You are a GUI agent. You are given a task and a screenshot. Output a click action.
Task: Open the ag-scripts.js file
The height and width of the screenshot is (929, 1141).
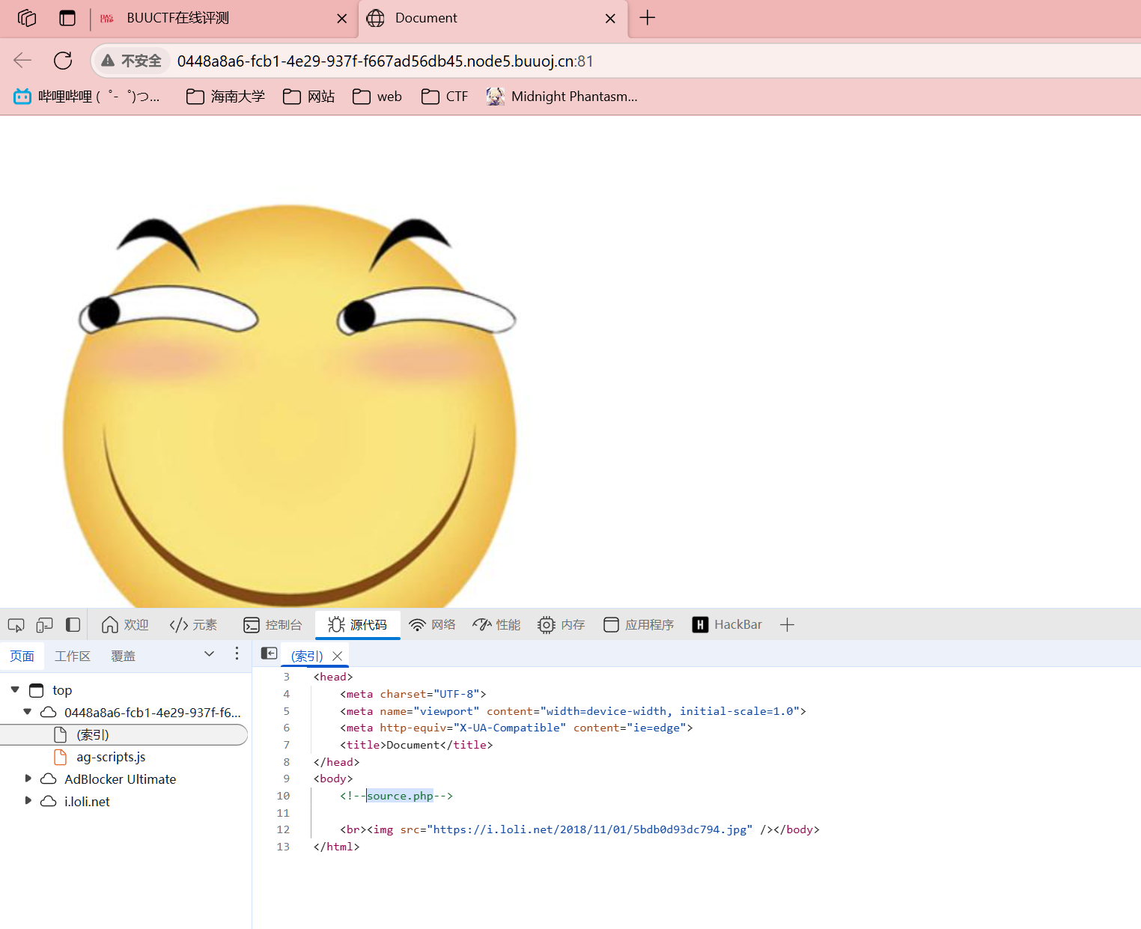click(111, 757)
